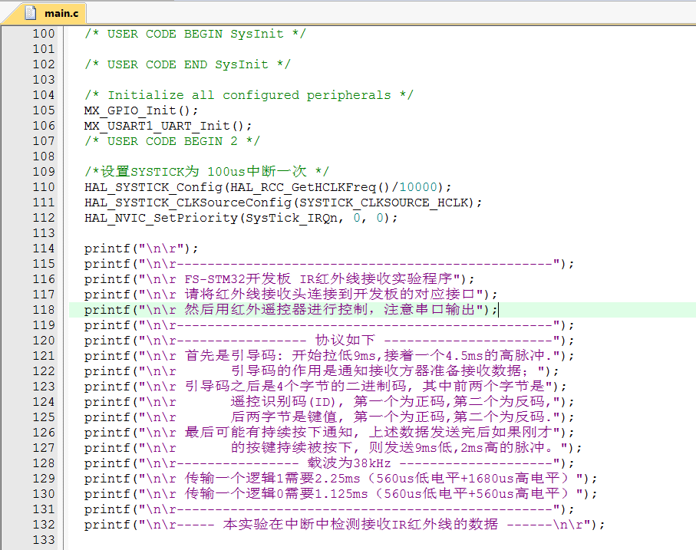The height and width of the screenshot is (550, 696).
Task: Click line number 105 in the gutter
Action: (44, 110)
